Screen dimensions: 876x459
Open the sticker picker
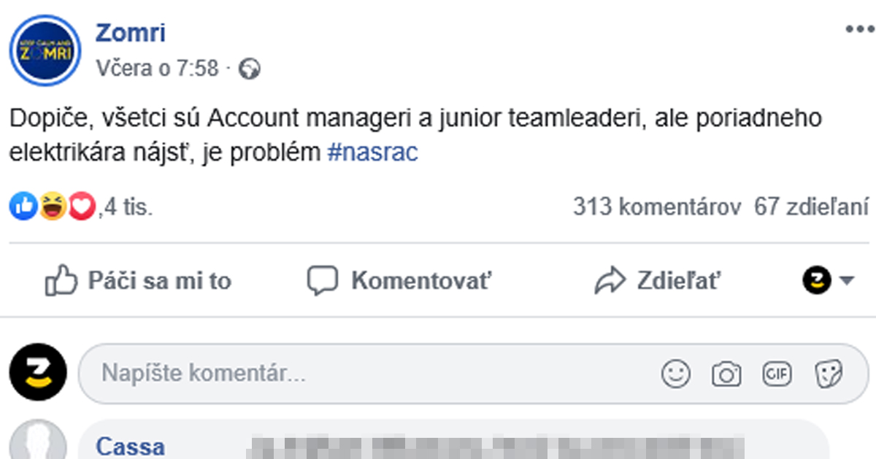pyautogui.click(x=829, y=373)
